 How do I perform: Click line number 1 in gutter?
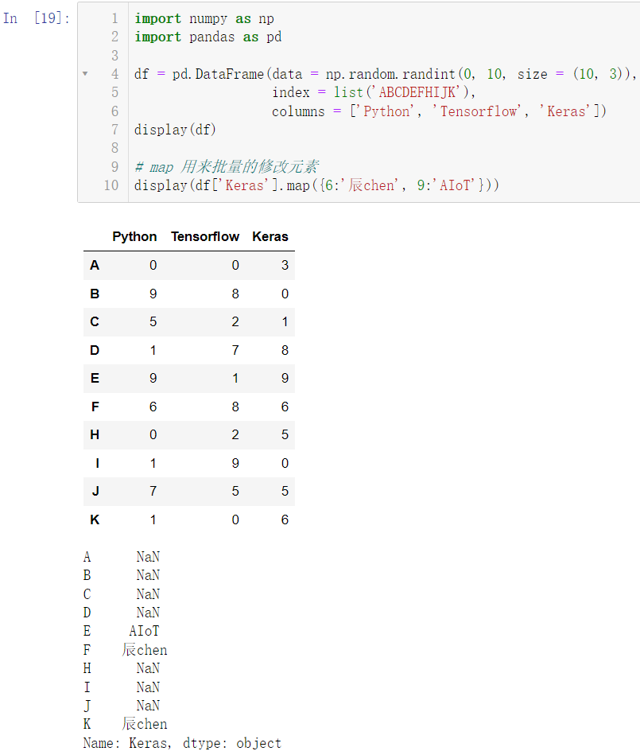pyautogui.click(x=115, y=18)
